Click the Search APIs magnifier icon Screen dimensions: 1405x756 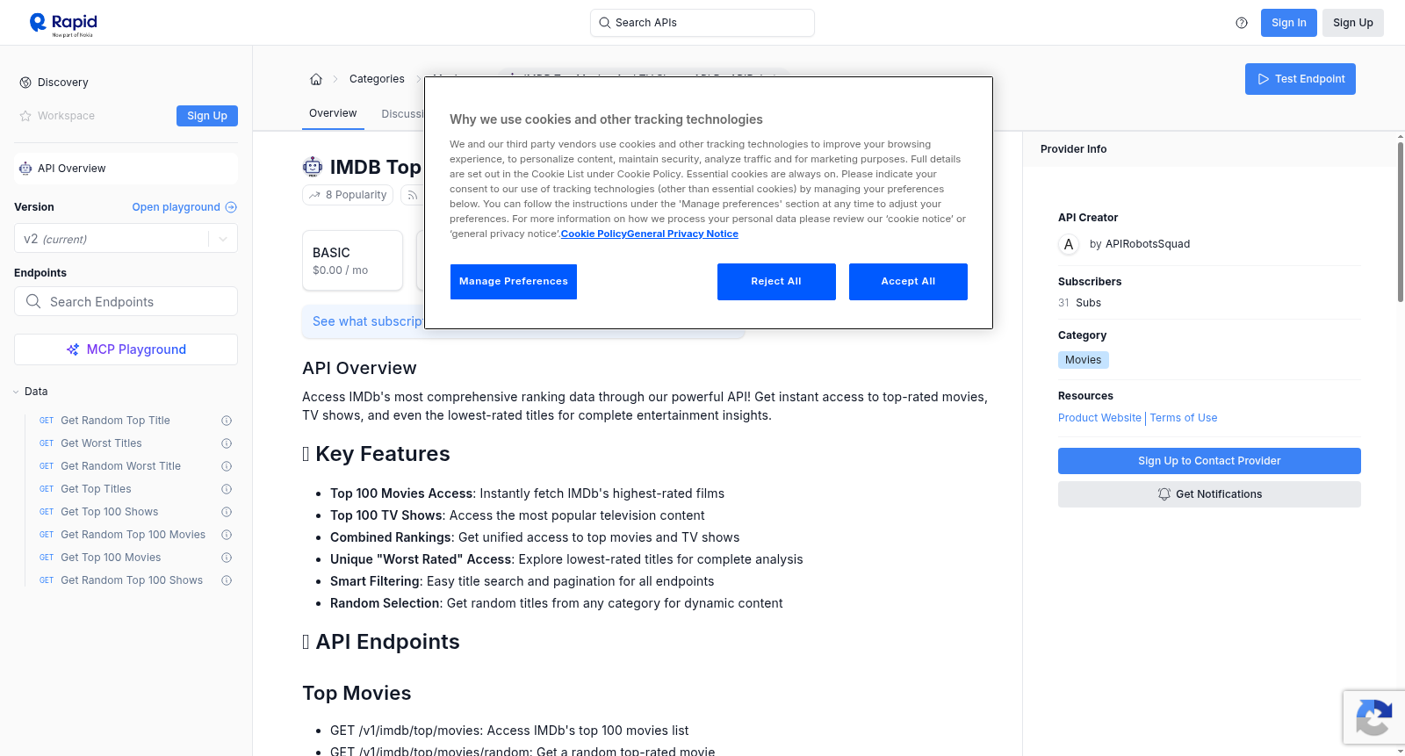[x=604, y=23]
